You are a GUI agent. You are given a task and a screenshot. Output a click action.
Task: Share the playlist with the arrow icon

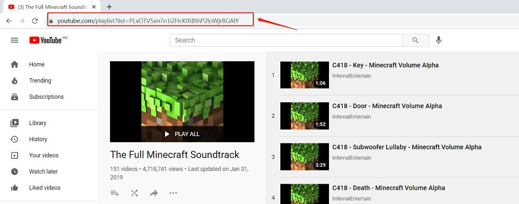(x=154, y=193)
